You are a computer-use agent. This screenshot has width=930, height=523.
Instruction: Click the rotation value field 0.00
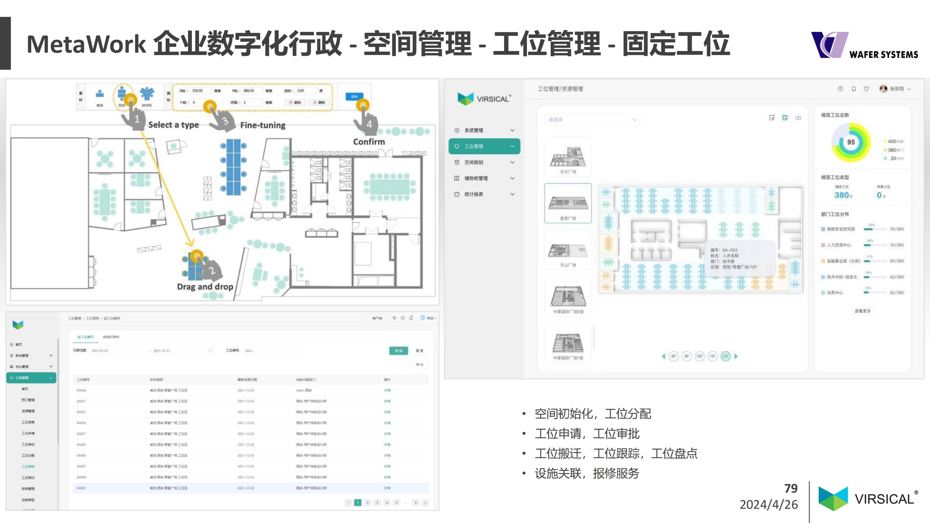(x=305, y=91)
